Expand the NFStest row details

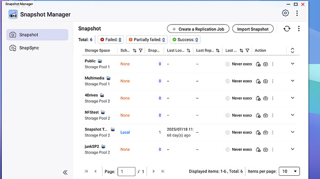(x=293, y=115)
